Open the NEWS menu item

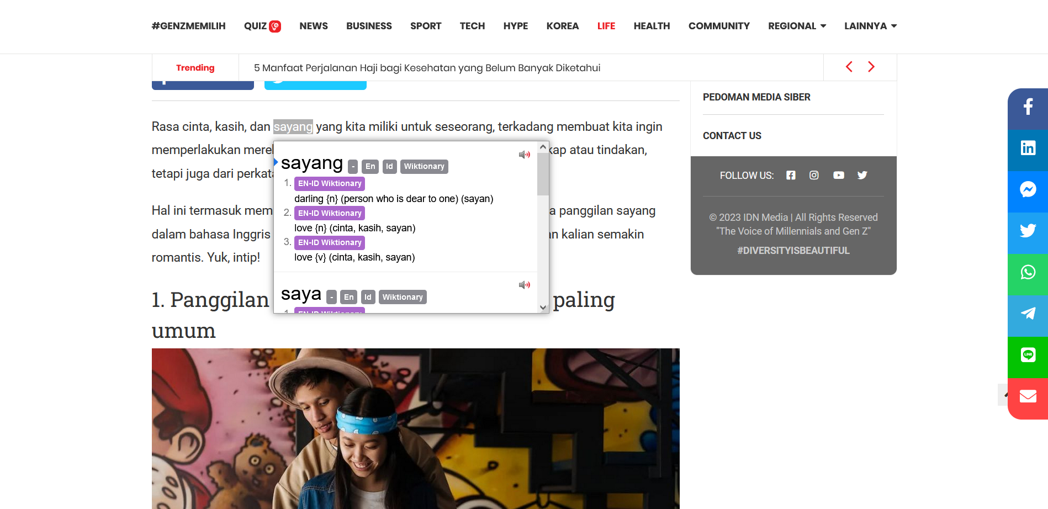[x=314, y=26]
